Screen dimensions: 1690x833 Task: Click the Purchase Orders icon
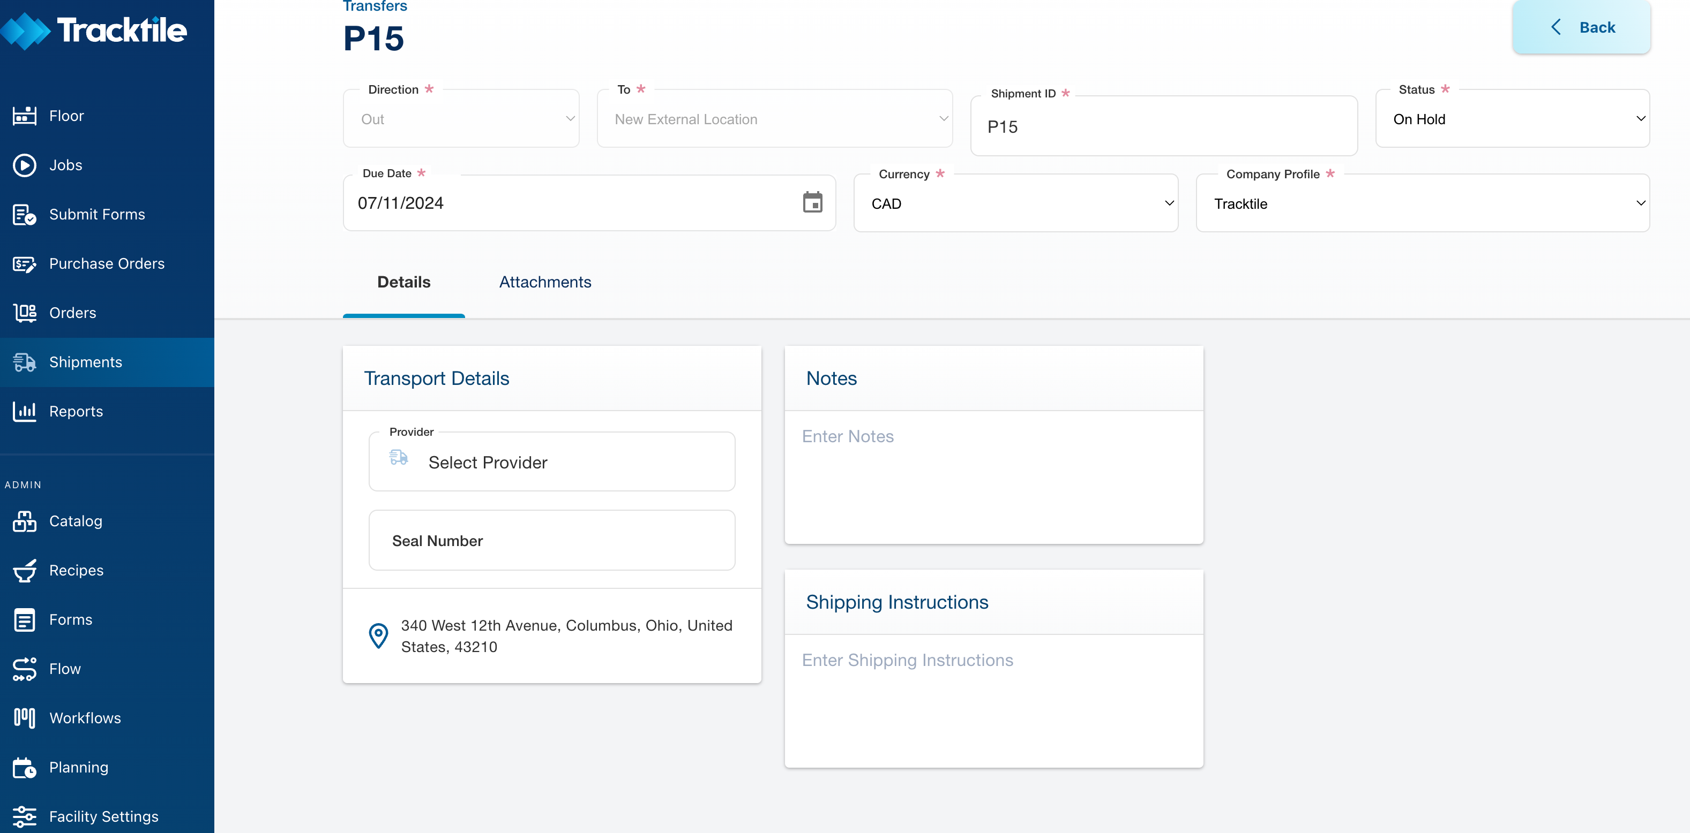coord(24,264)
